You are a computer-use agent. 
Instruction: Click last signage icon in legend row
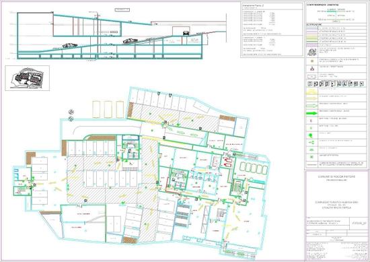click(362, 84)
